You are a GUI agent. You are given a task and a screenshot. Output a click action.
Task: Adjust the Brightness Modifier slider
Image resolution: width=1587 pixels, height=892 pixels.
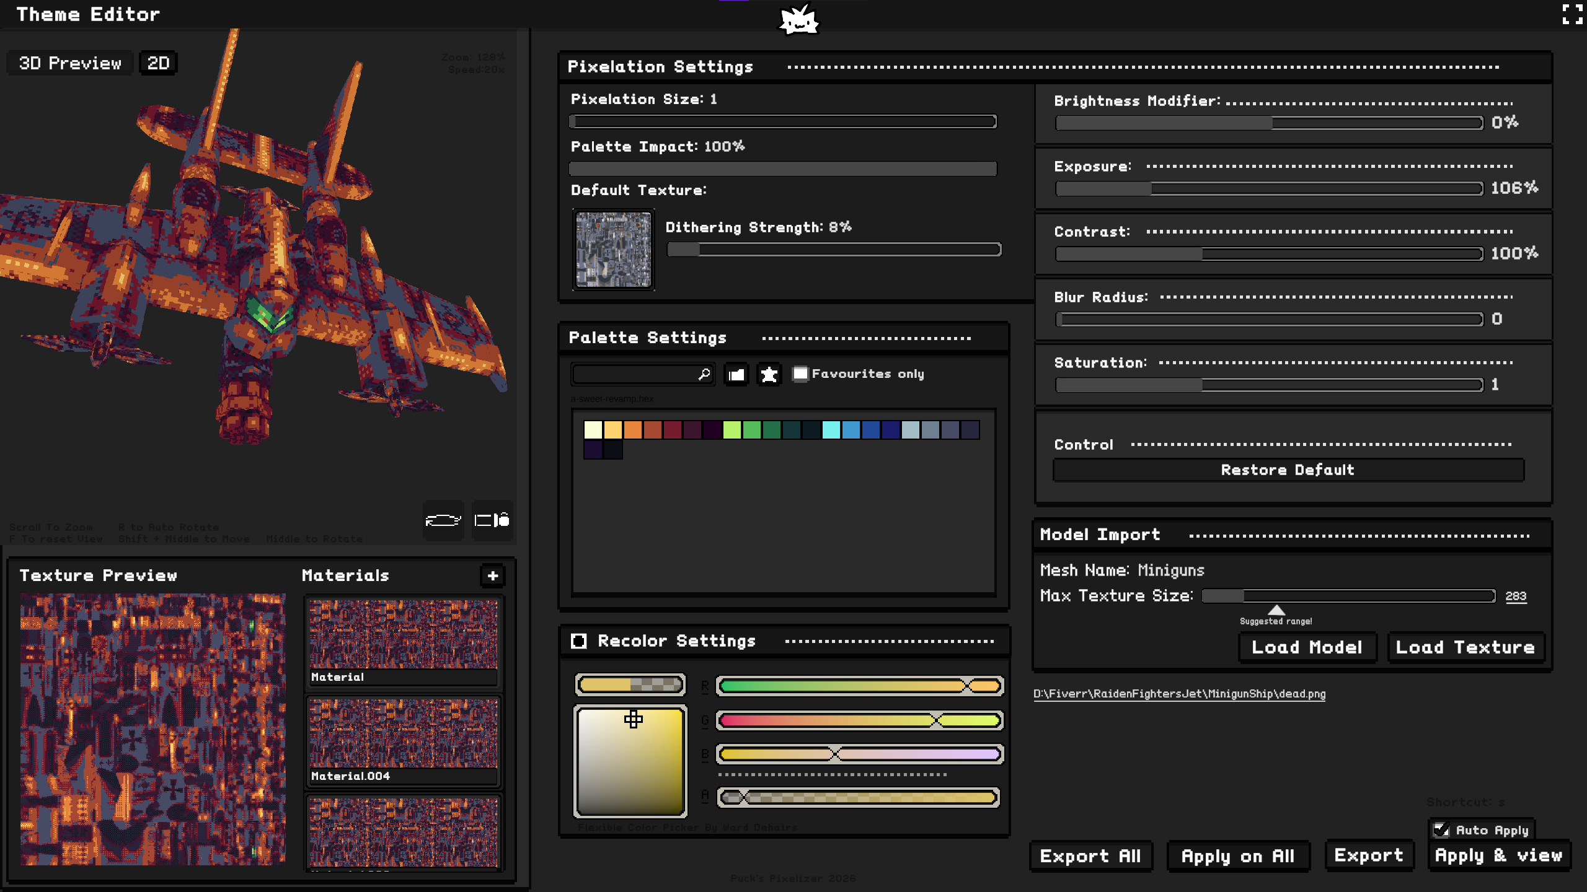click(x=1269, y=123)
